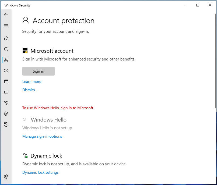The width and height of the screenshot is (217, 185).
Task: Open Device security laptop icon
Action: tap(6, 92)
